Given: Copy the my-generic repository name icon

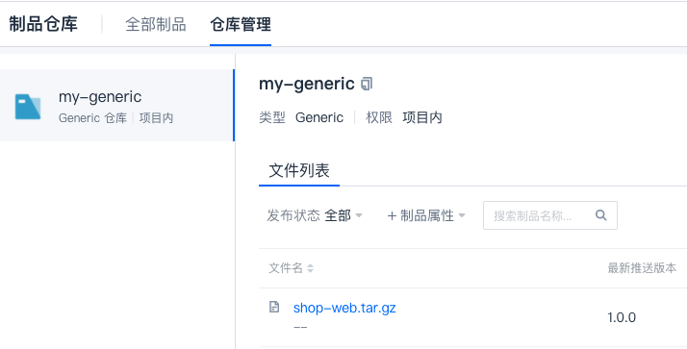Looking at the screenshot, I should pos(367,84).
